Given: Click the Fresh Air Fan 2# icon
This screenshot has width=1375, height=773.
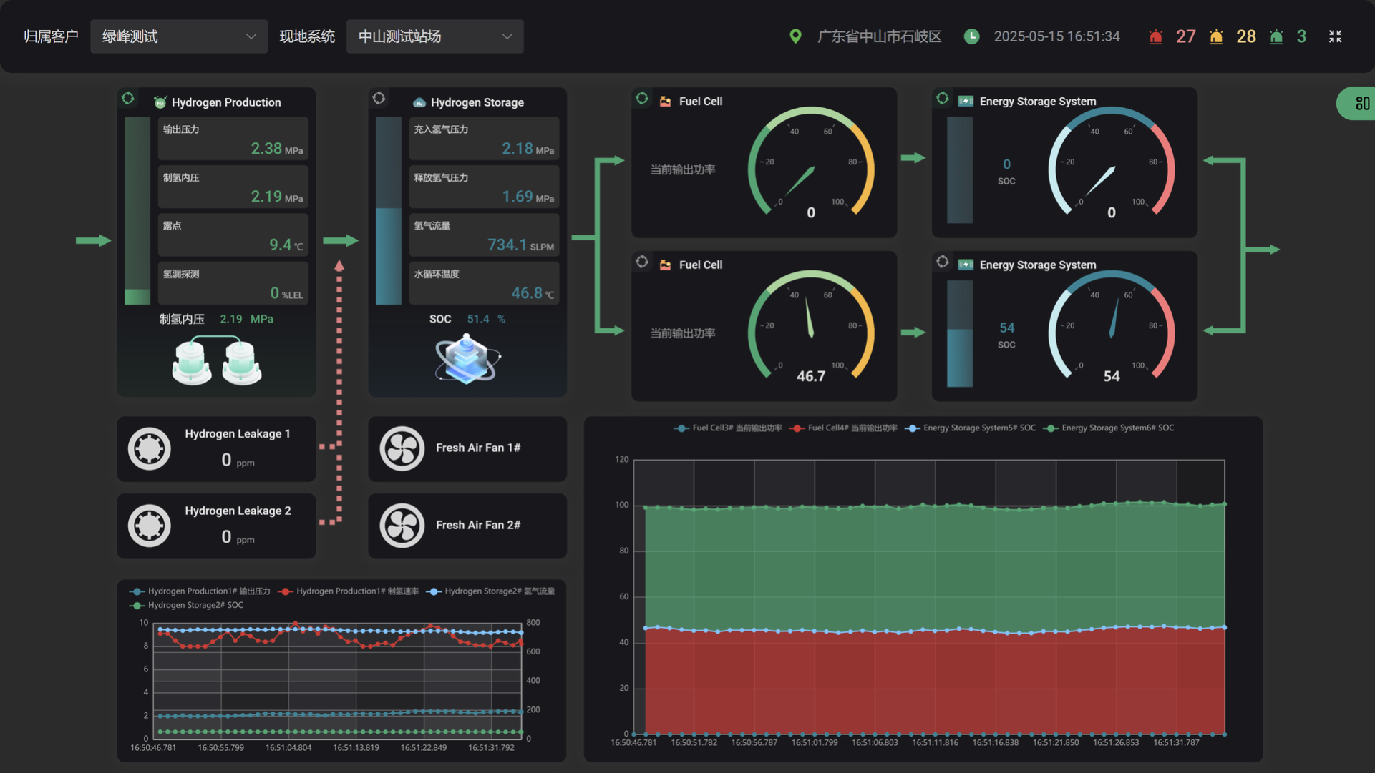Looking at the screenshot, I should 402,526.
